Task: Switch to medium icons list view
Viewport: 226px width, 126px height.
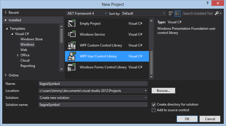Action: coord(178,14)
